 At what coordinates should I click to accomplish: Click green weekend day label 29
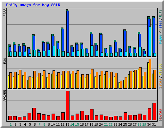click(144, 124)
